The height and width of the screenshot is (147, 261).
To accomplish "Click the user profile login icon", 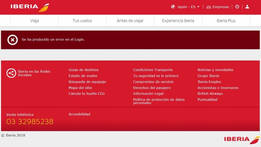I will click(x=247, y=7).
